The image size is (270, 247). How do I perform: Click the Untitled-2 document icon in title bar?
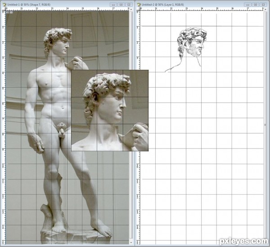tap(139, 4)
